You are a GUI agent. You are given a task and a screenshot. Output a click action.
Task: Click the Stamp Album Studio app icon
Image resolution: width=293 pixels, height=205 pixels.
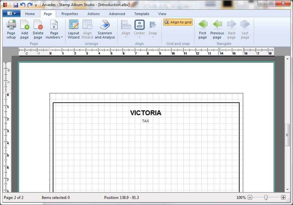pyautogui.click(x=5, y=5)
